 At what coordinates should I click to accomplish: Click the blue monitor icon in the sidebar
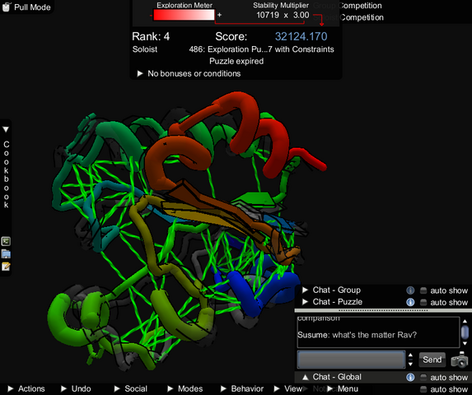(6, 253)
